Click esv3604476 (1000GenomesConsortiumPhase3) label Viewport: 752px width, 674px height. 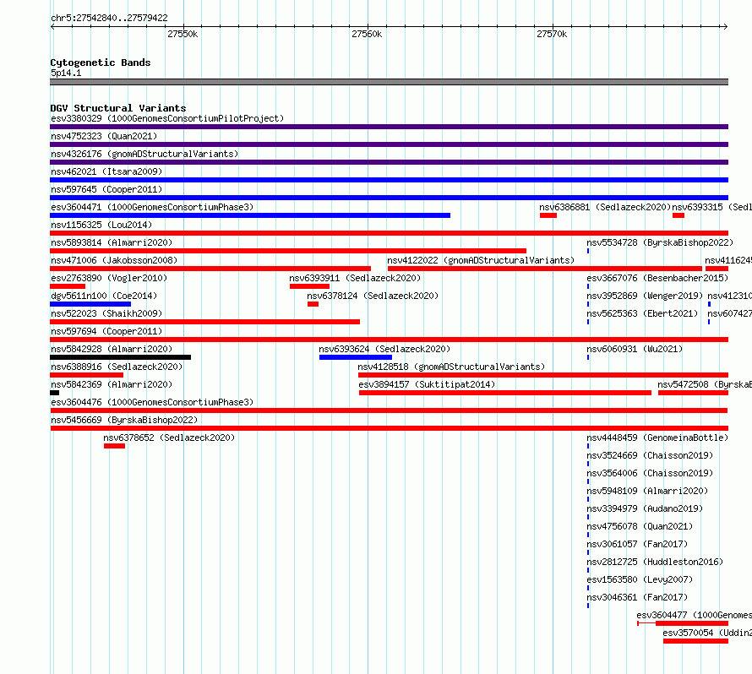coord(152,402)
